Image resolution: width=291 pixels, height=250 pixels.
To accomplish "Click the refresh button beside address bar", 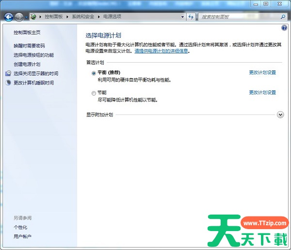I will pos(192,17).
